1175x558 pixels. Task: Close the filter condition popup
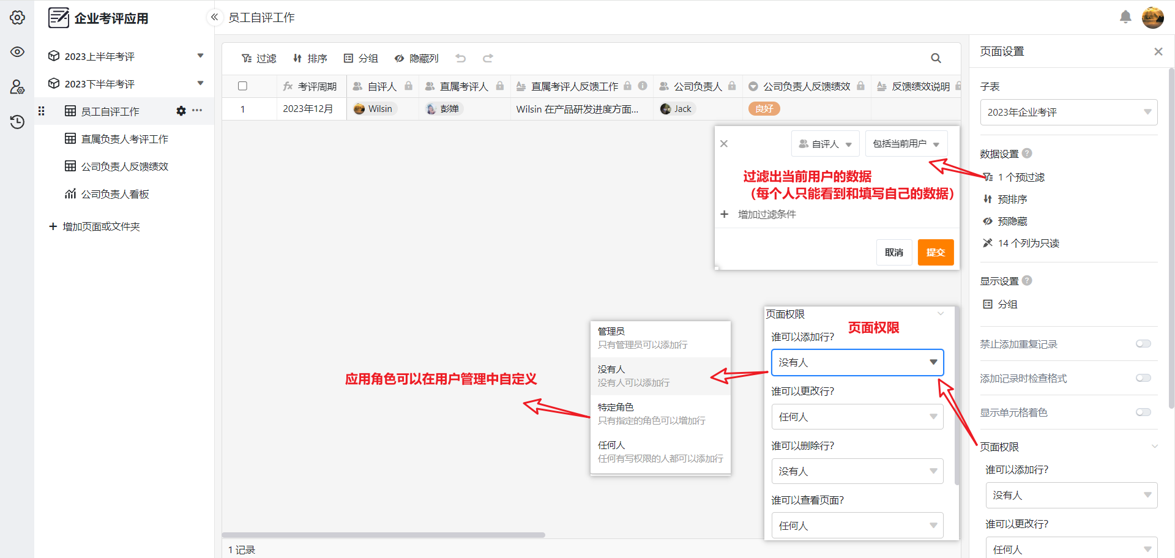point(724,144)
